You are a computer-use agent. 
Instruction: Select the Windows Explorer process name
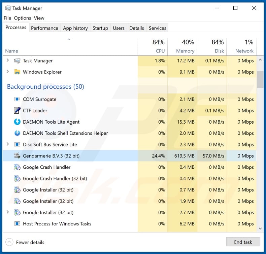[x=42, y=72]
